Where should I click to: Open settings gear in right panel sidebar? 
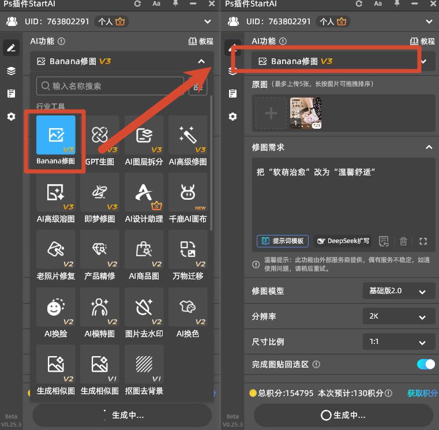[232, 116]
